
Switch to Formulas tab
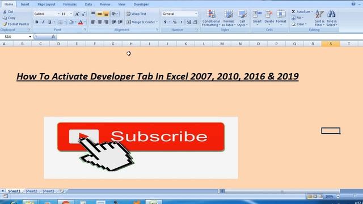[x=70, y=4]
